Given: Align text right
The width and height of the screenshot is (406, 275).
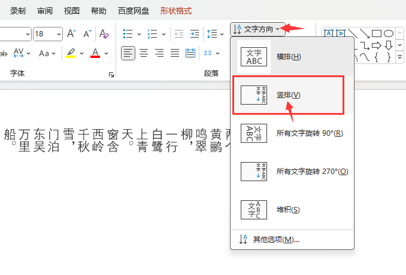Looking at the screenshot, I should 159,53.
